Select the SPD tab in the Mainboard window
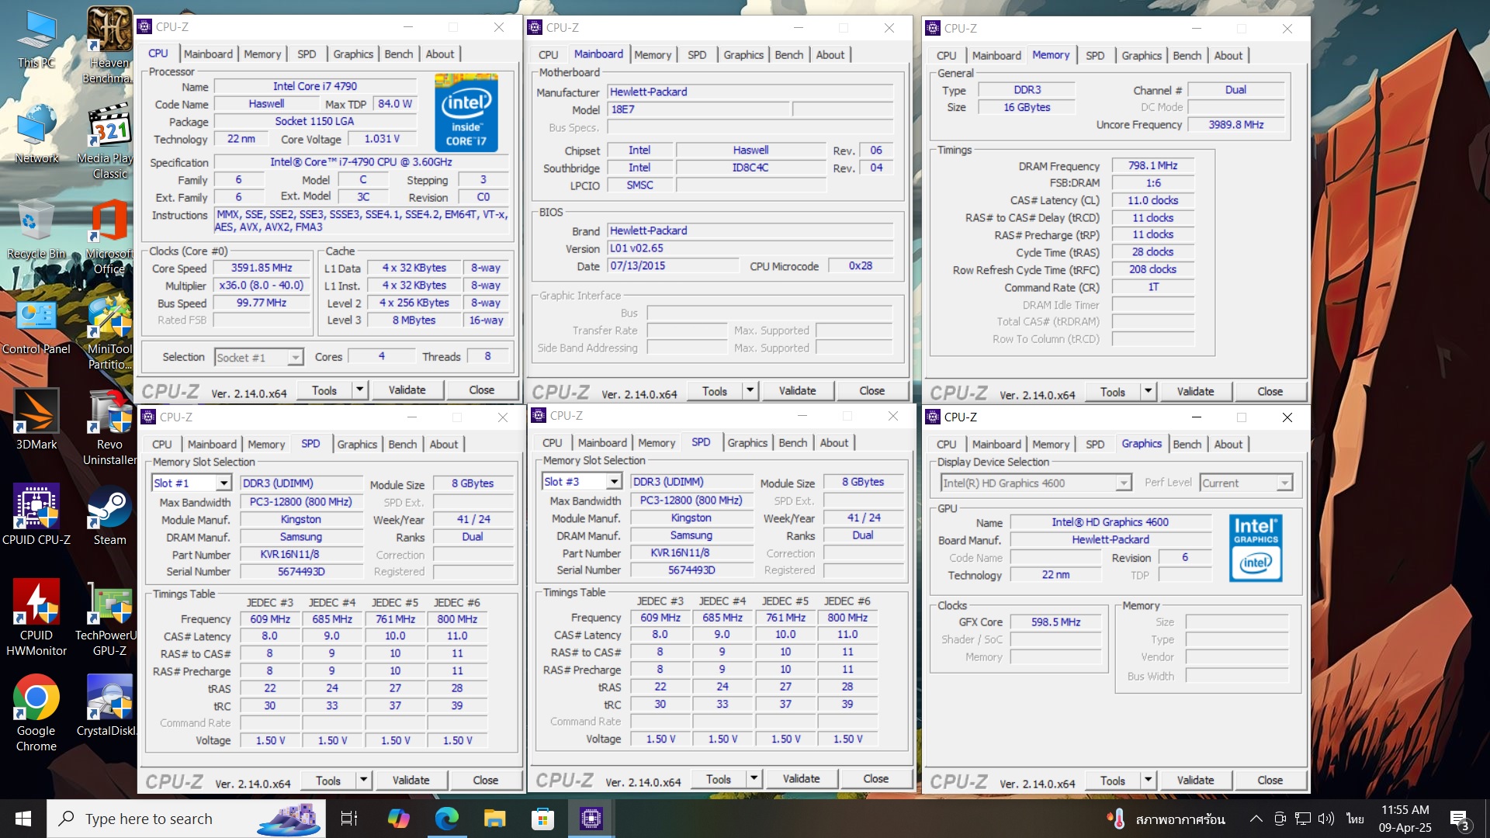The height and width of the screenshot is (838, 1490). (x=697, y=55)
